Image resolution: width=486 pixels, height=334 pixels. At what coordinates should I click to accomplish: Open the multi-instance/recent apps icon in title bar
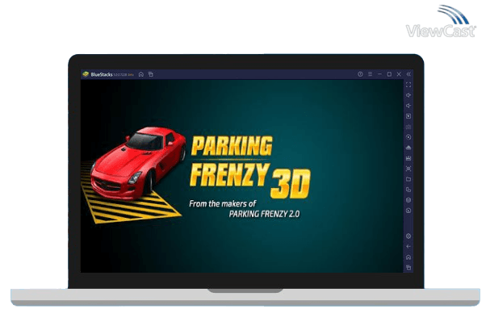click(x=151, y=74)
